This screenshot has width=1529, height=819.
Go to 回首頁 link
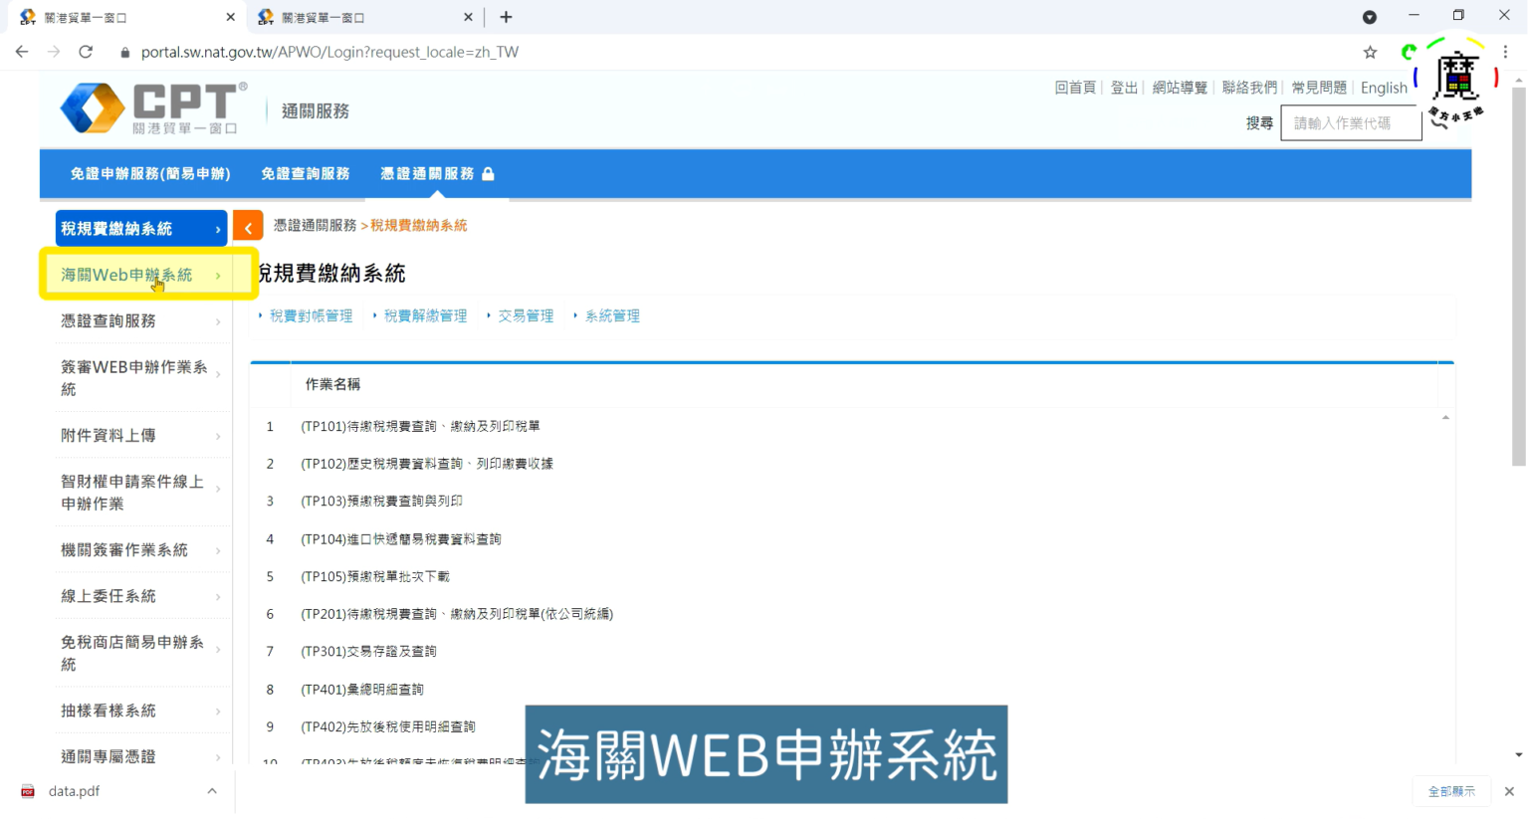point(1075,88)
